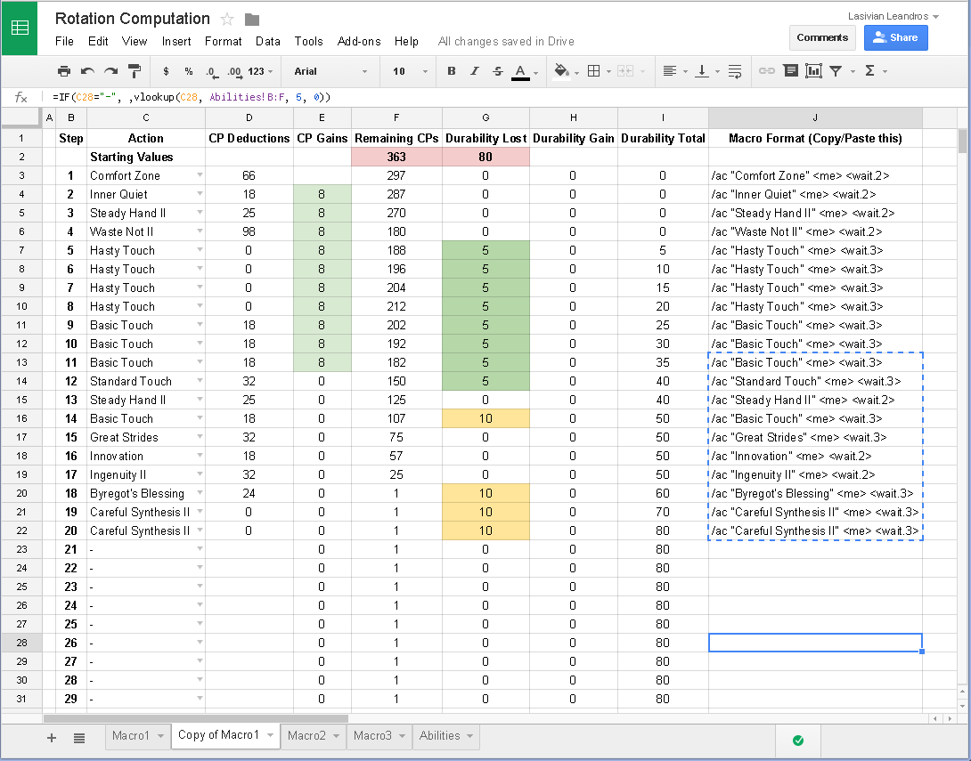Click the Macro Format column heading cell
971x761 pixels.
(815, 138)
